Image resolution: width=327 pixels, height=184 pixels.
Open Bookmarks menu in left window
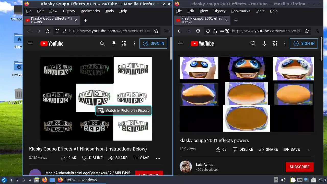coord(90,11)
